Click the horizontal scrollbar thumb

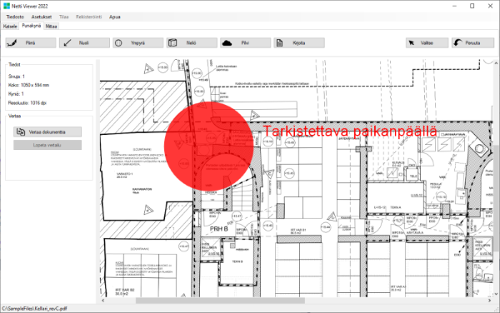coord(220,301)
